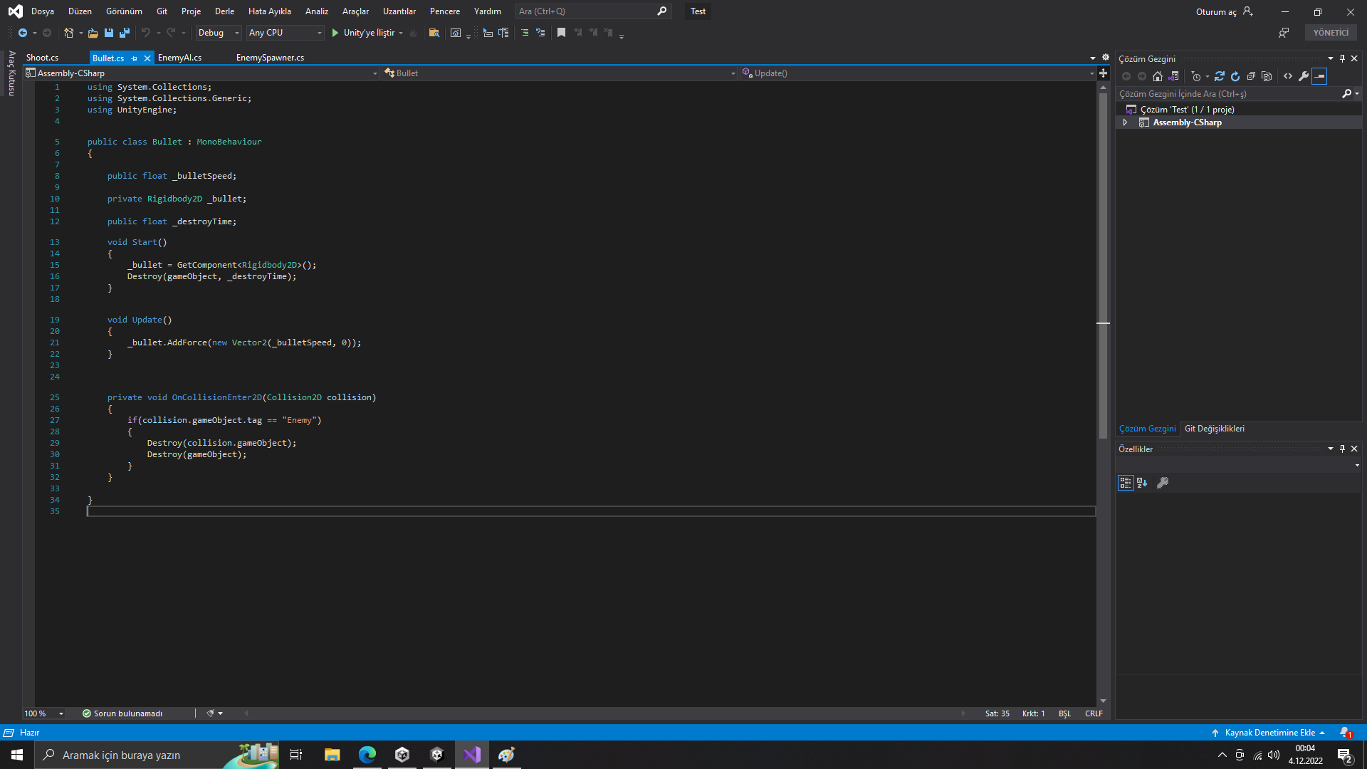Toggle Preview Selected Items button
1367x769 pixels.
pos(1319,76)
